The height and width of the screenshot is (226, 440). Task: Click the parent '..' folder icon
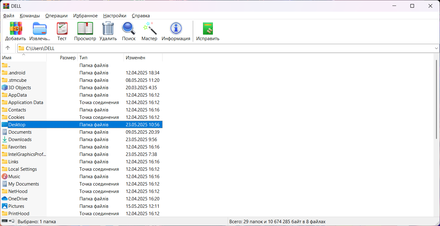tap(4, 65)
